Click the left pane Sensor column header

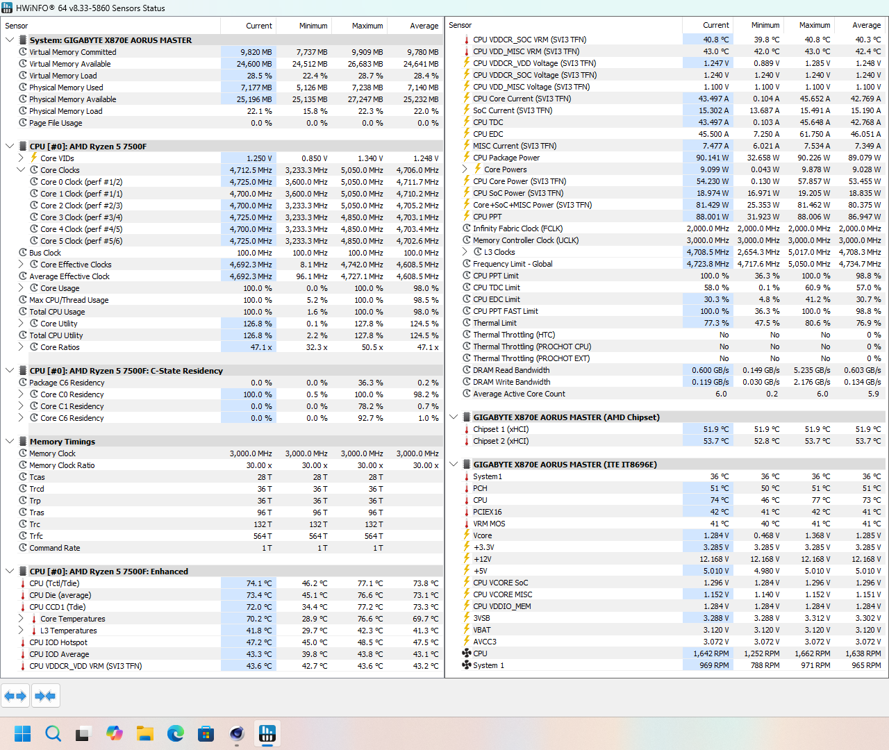[110, 26]
